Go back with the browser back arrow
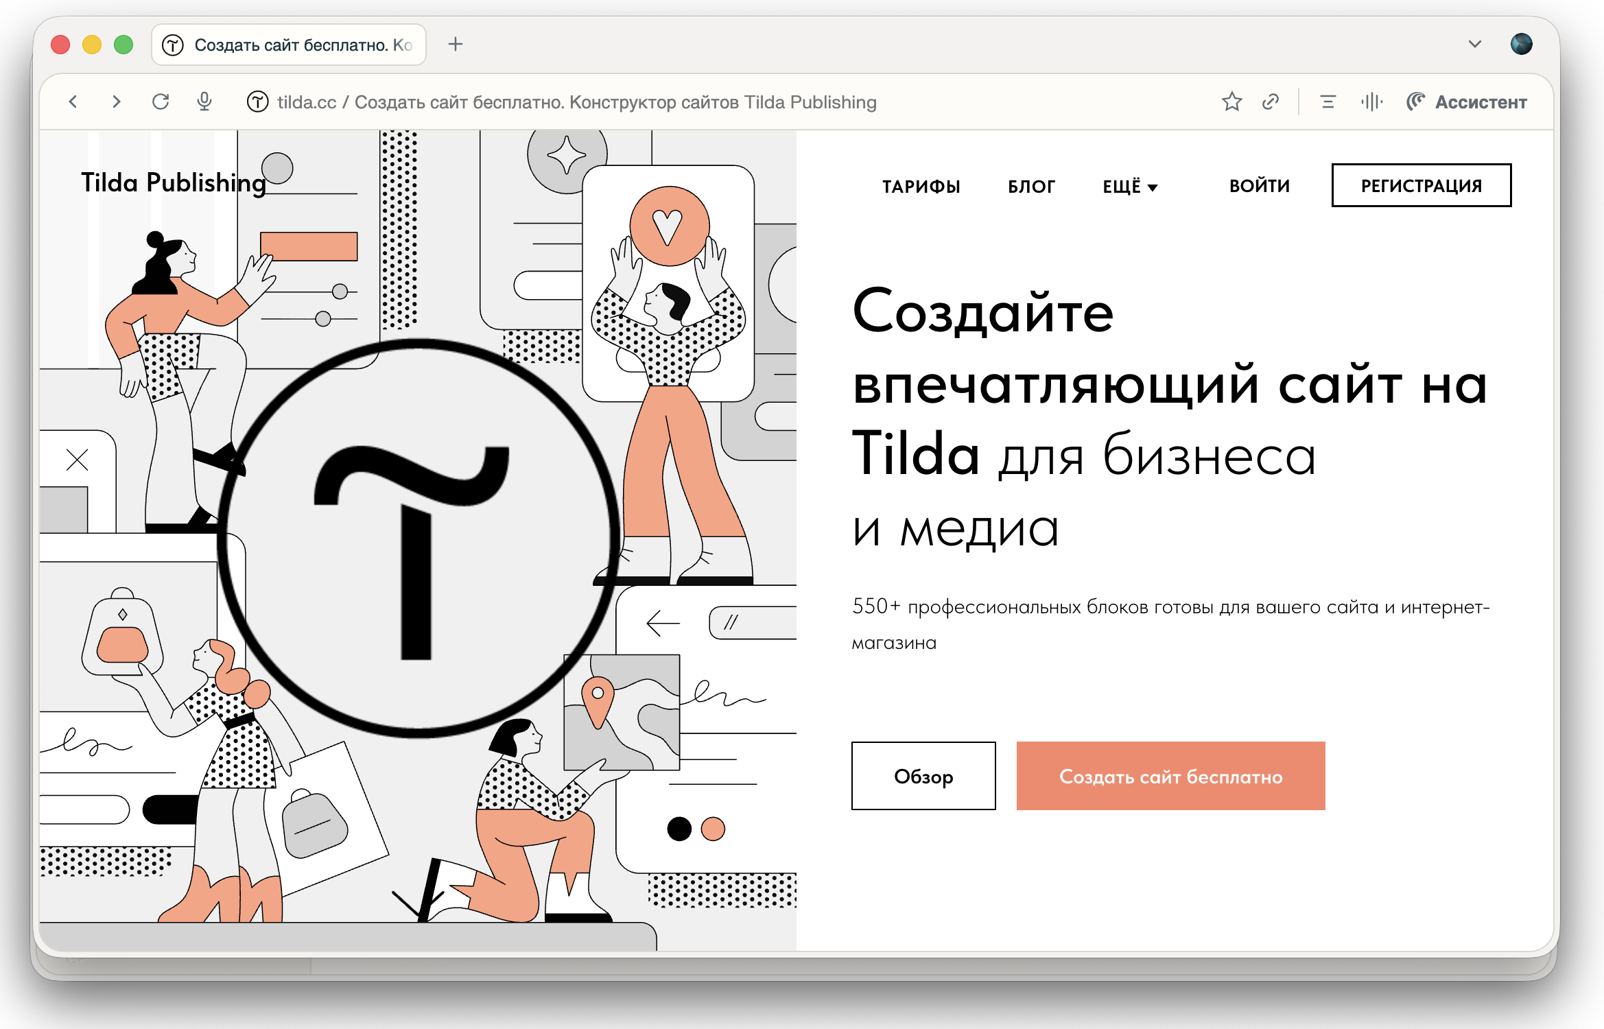1604x1029 pixels. 73,102
